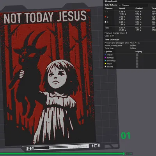Image resolution: width=156 pixels, height=156 pixels.
Task: Click the 25.89 g total model weight
Action: [x=122, y=30]
